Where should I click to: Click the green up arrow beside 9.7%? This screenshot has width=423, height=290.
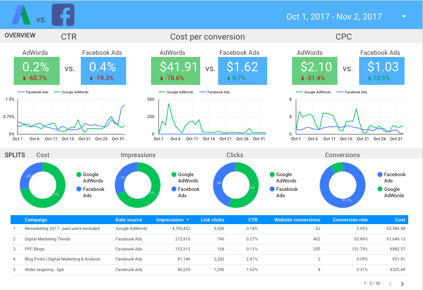tap(229, 79)
